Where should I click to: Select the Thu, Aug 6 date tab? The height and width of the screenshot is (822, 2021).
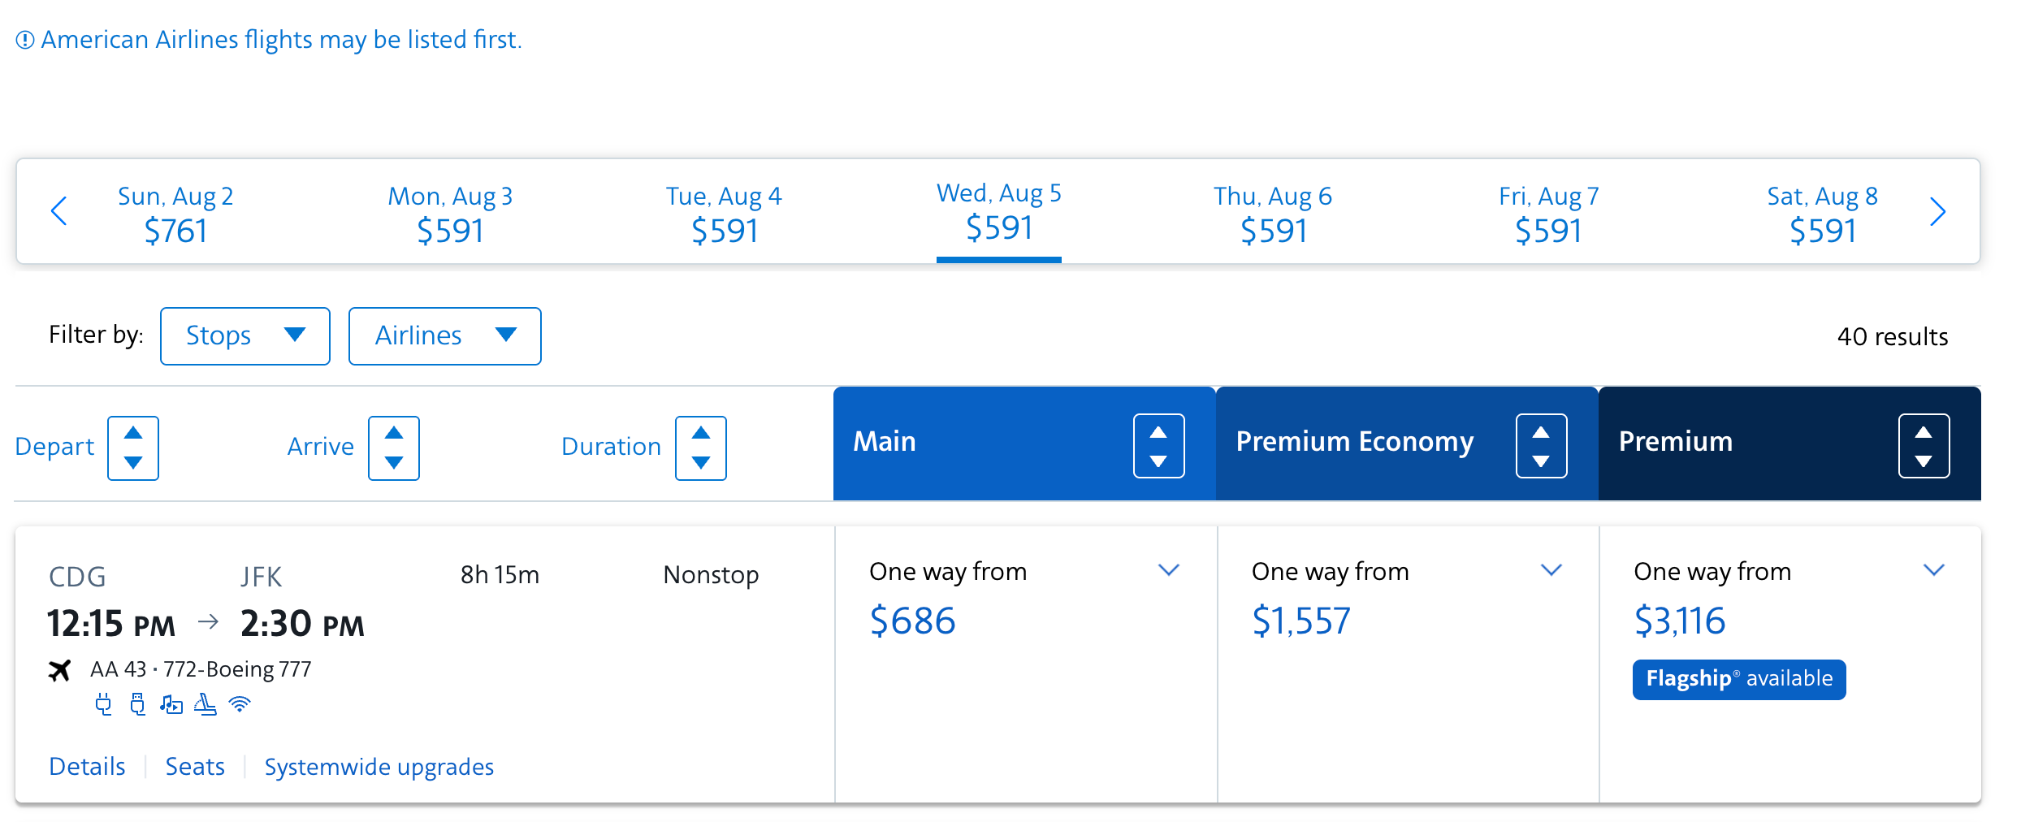(1272, 213)
